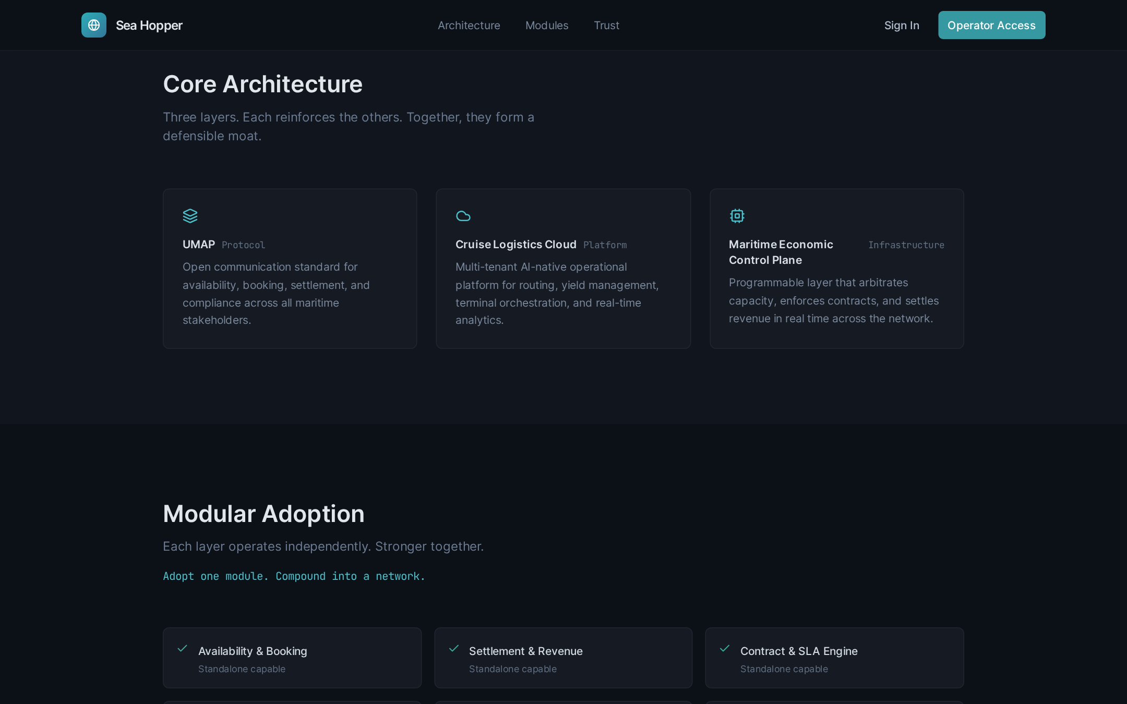1127x704 pixels.
Task: Click the Operator Access button
Action: [991, 25]
